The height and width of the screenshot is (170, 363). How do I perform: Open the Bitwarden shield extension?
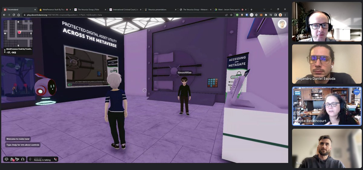coord(247,15)
